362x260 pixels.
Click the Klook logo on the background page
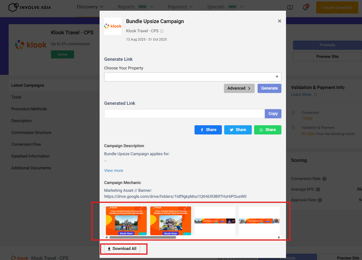[x=31, y=45]
